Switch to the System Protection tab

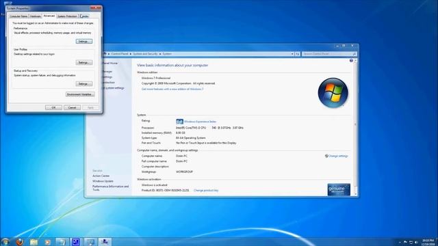[x=67, y=16]
